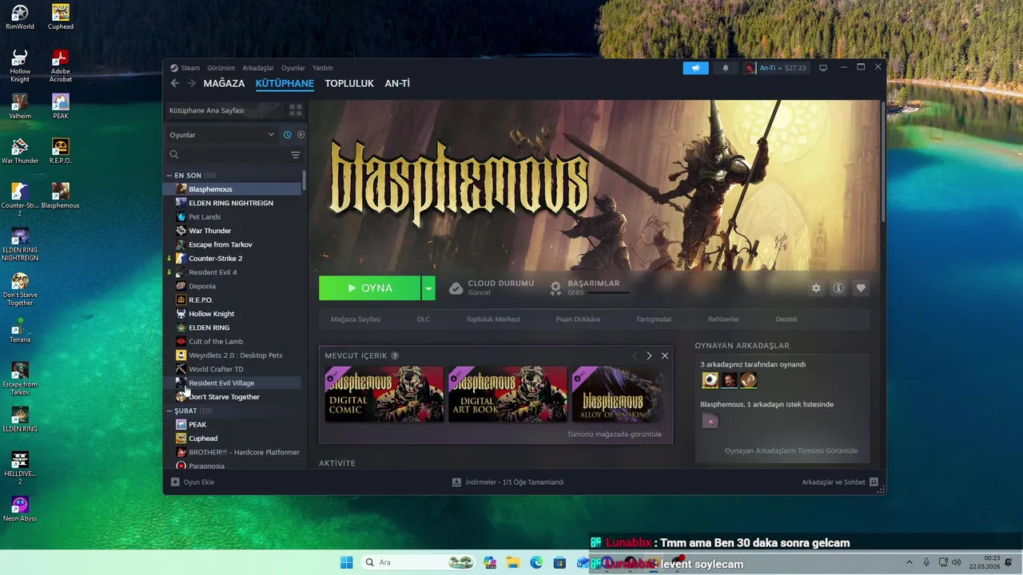Viewport: 1023px width, 575px height.
Task: Open Tartışmalar link
Action: coord(654,319)
